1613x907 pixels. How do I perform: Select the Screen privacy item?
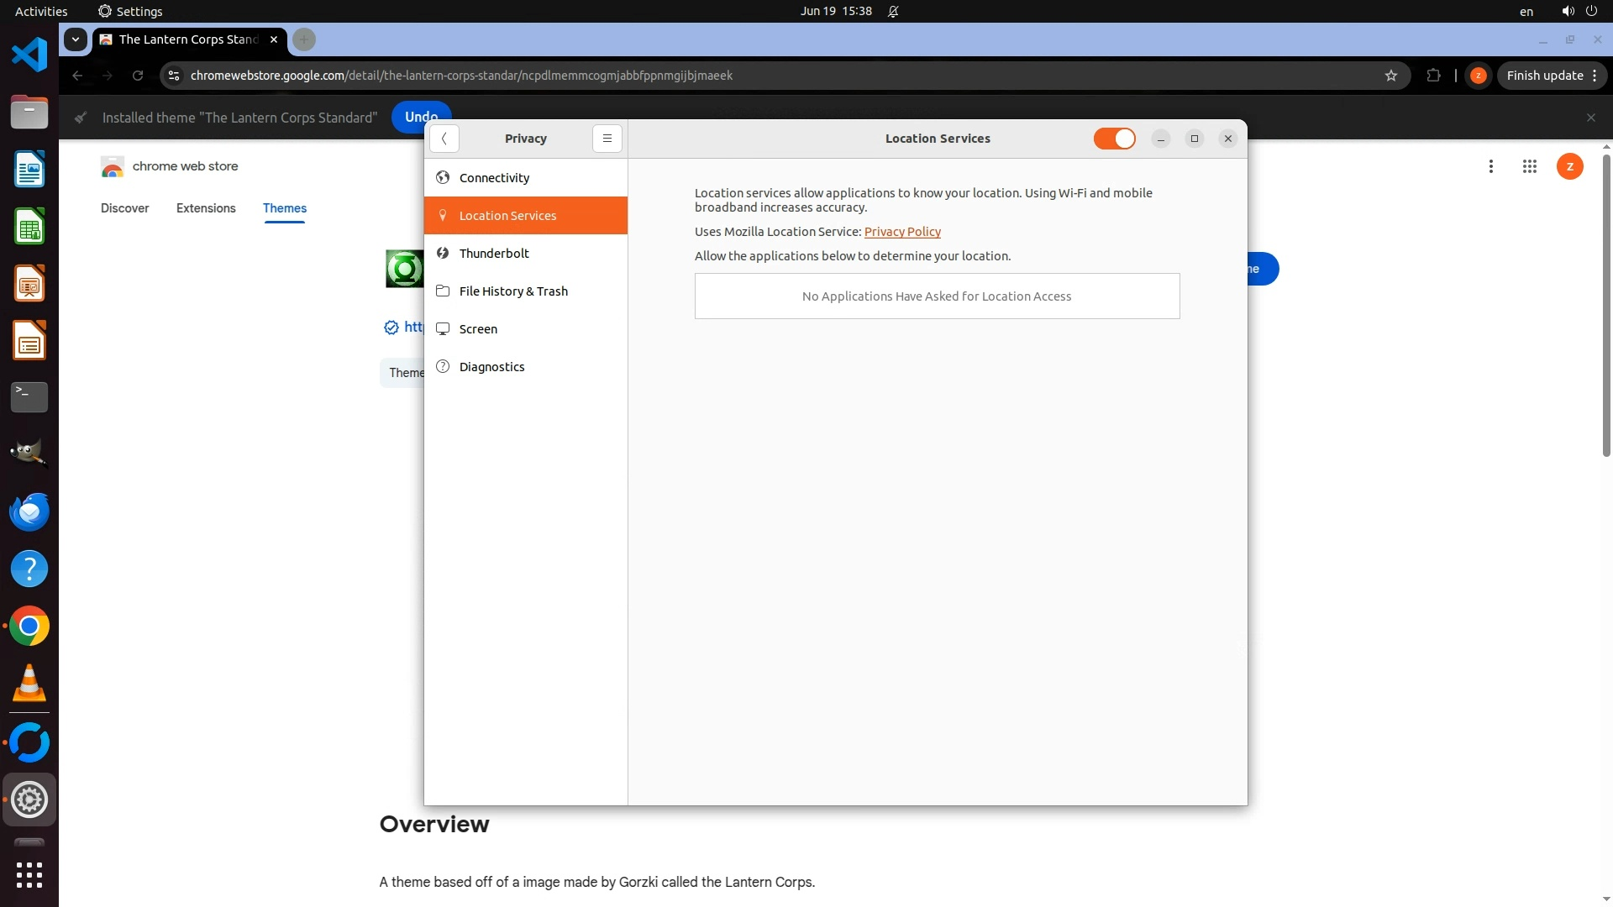pos(478,329)
